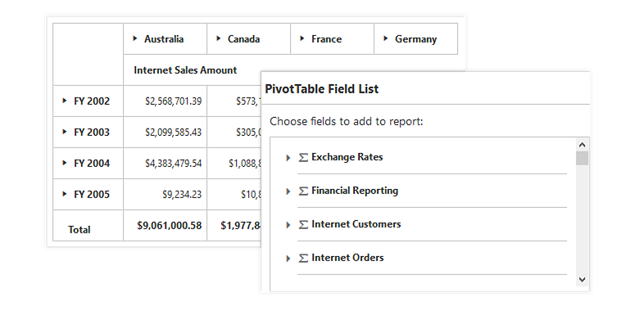The image size is (639, 311).
Task: Click the sigma icon beside Financial Reporting
Action: click(x=303, y=191)
